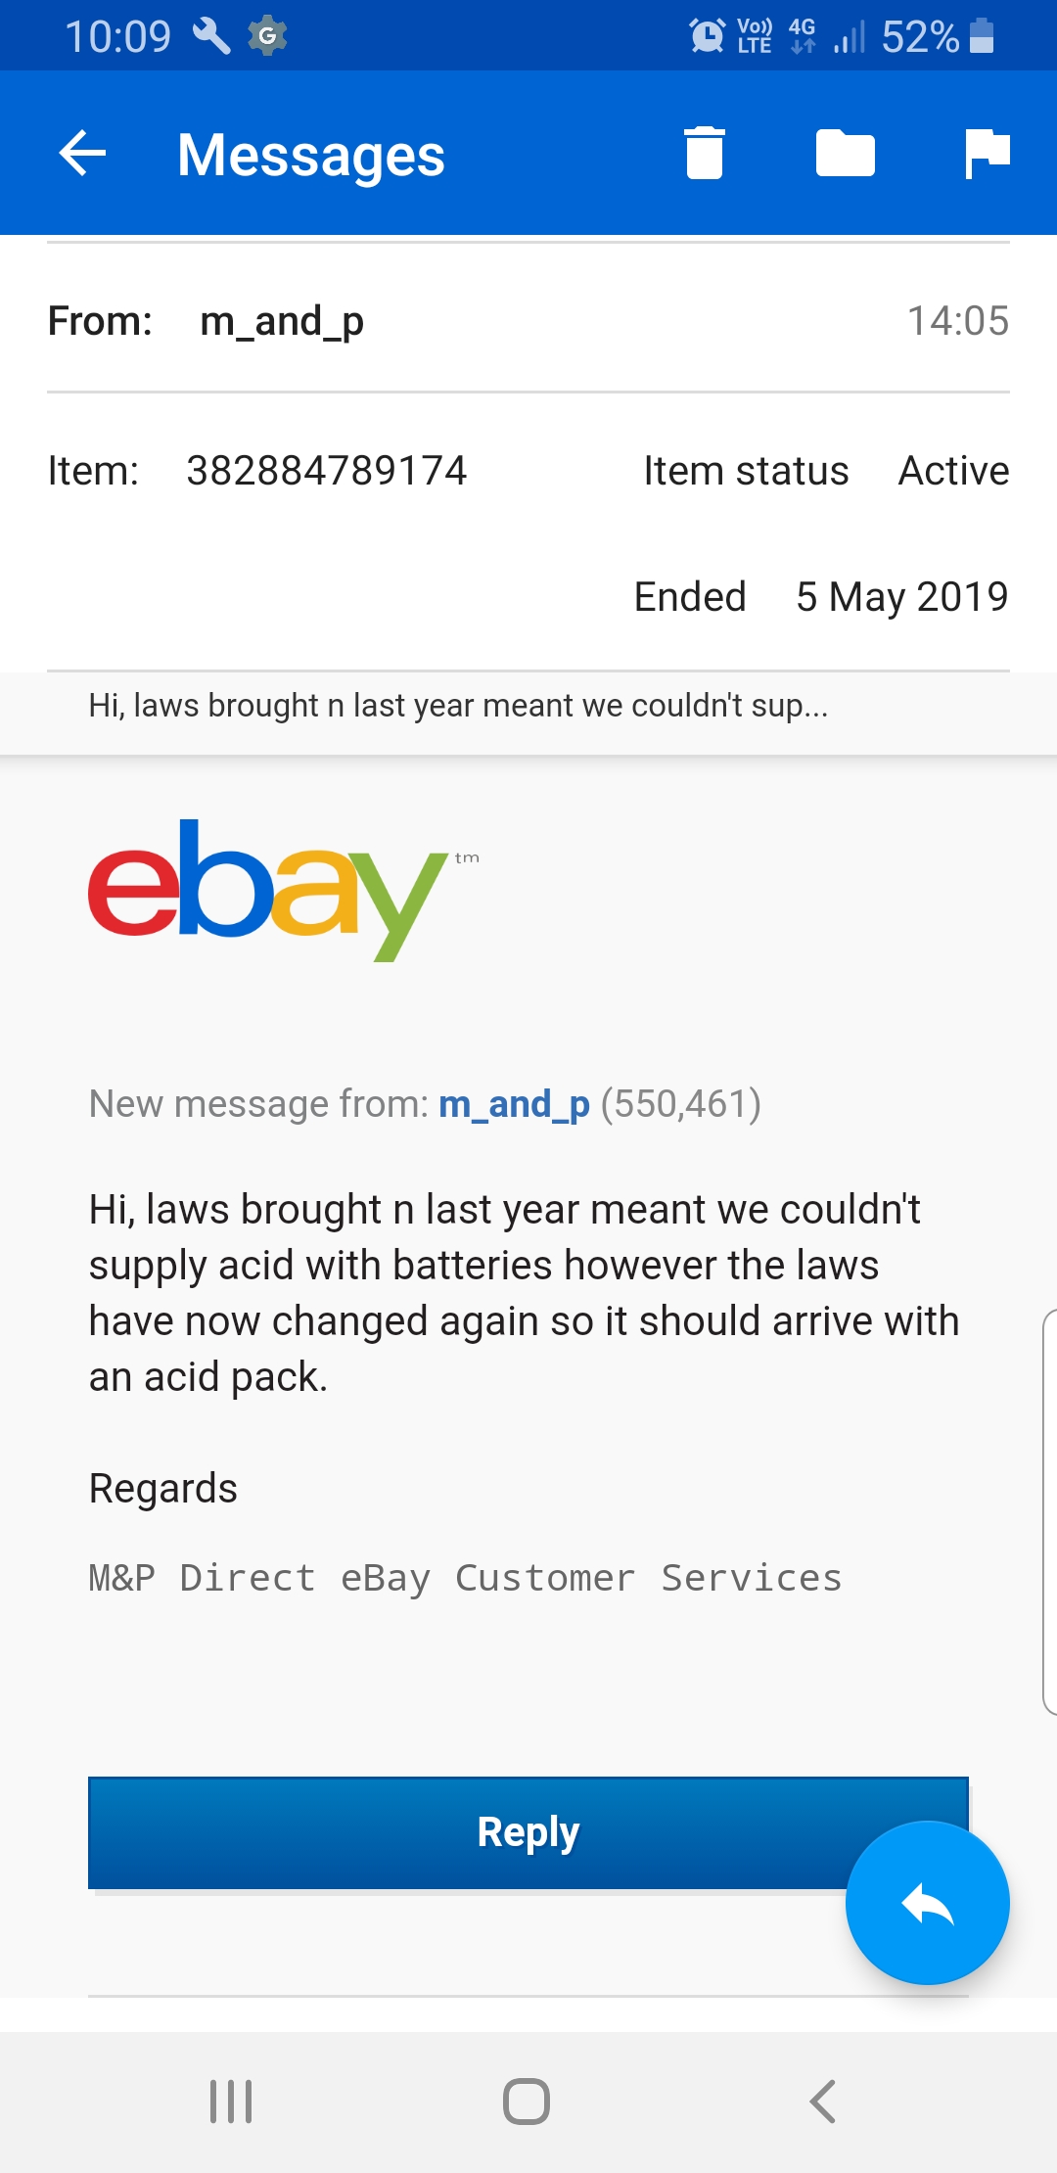Tap the floating reply arrow button
This screenshot has width=1057, height=2173.
927,1903
